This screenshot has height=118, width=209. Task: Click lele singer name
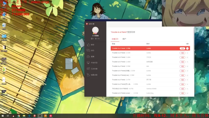148,66
